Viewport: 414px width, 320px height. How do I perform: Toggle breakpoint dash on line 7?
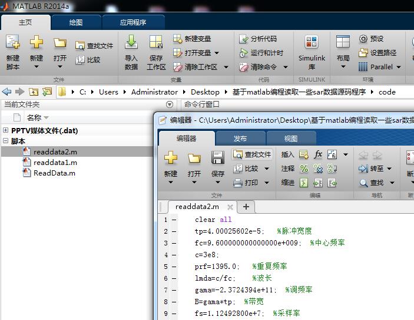(174, 290)
